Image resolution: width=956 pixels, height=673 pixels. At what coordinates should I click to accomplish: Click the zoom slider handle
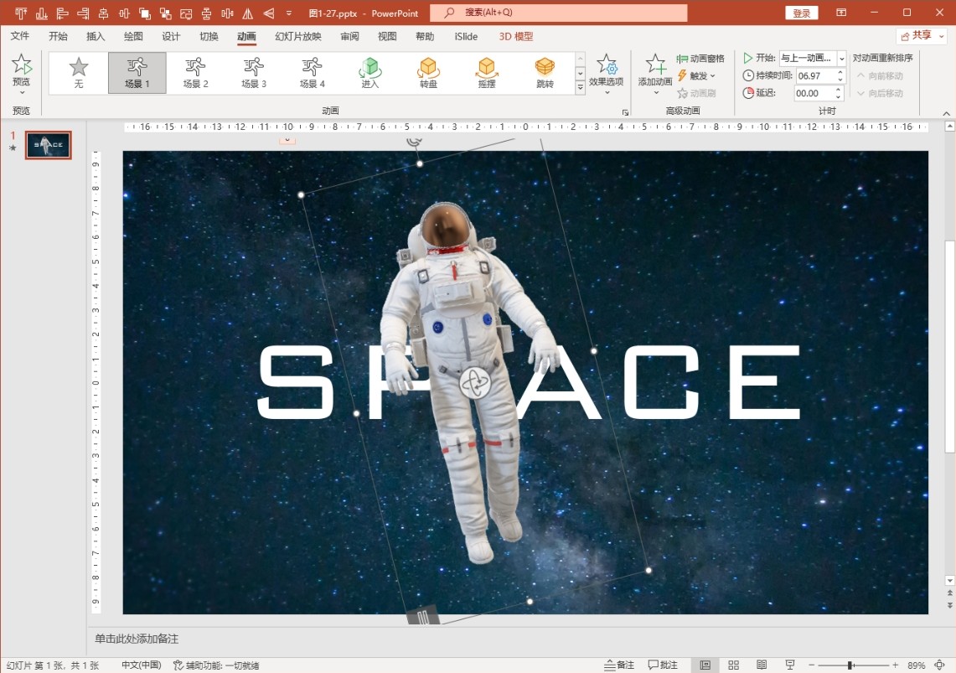pos(850,665)
